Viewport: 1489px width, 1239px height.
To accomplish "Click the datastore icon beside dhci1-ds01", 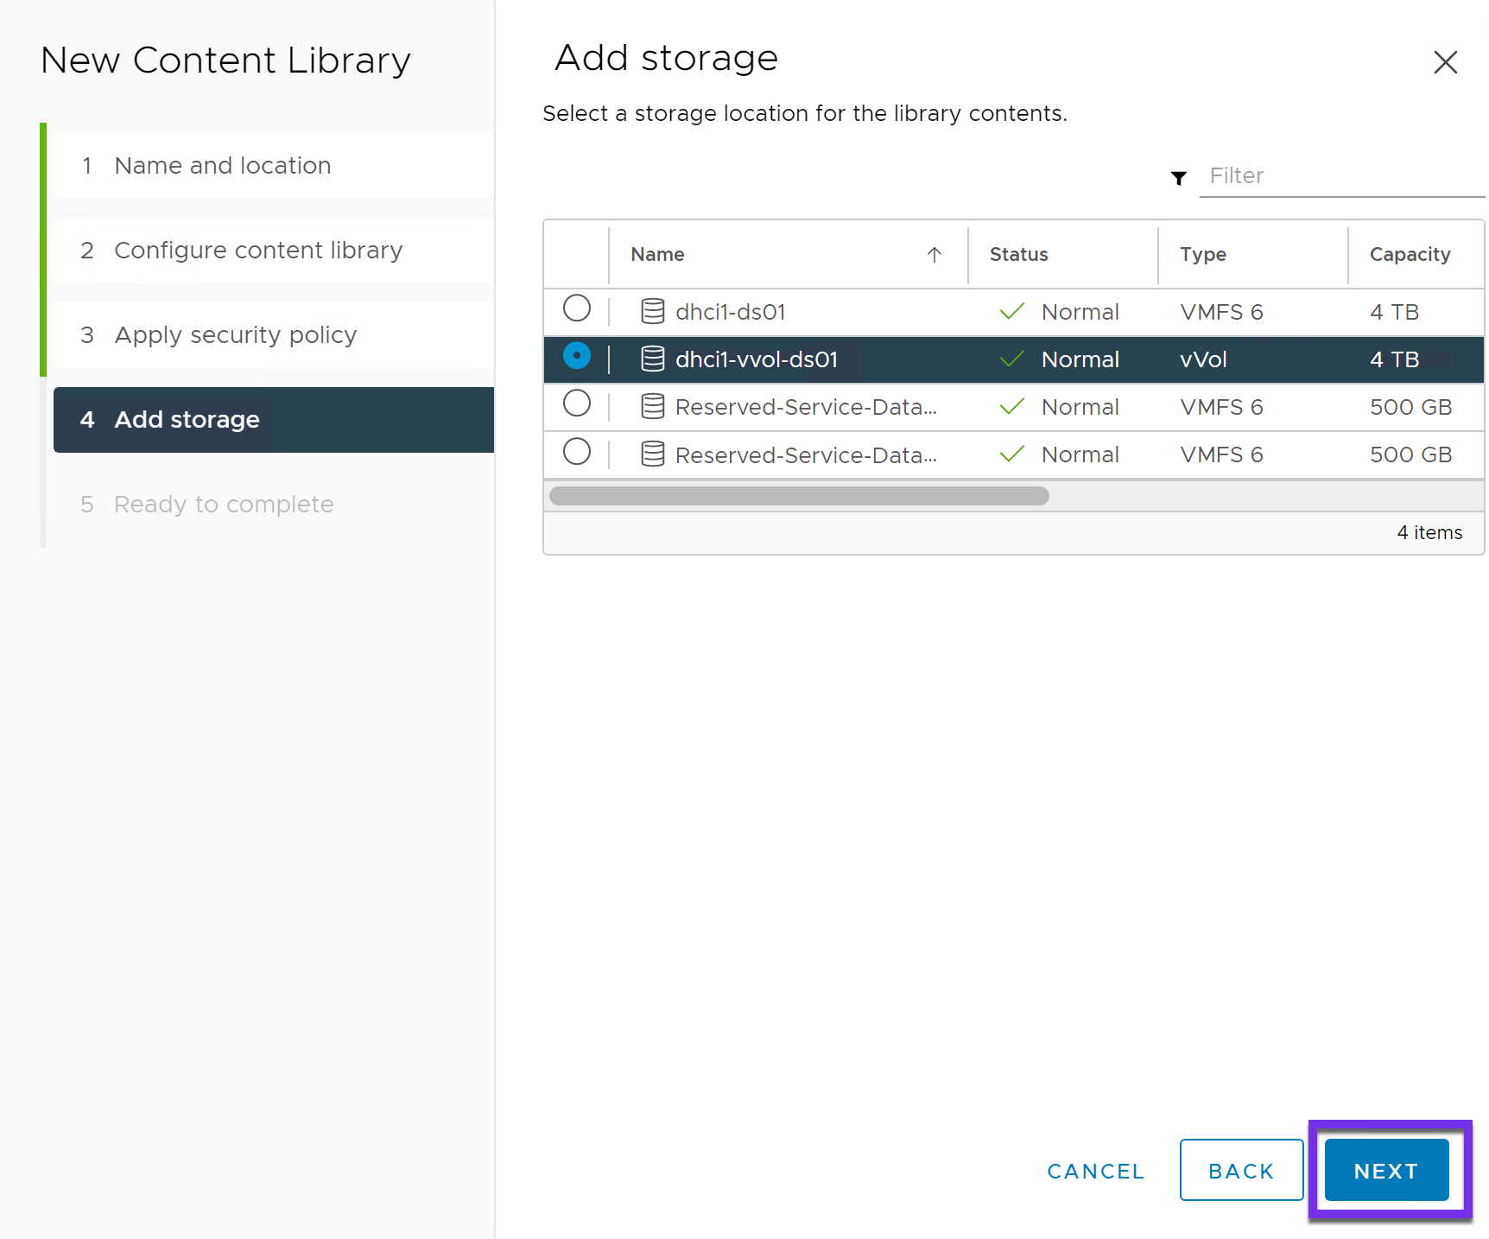I will [x=652, y=311].
